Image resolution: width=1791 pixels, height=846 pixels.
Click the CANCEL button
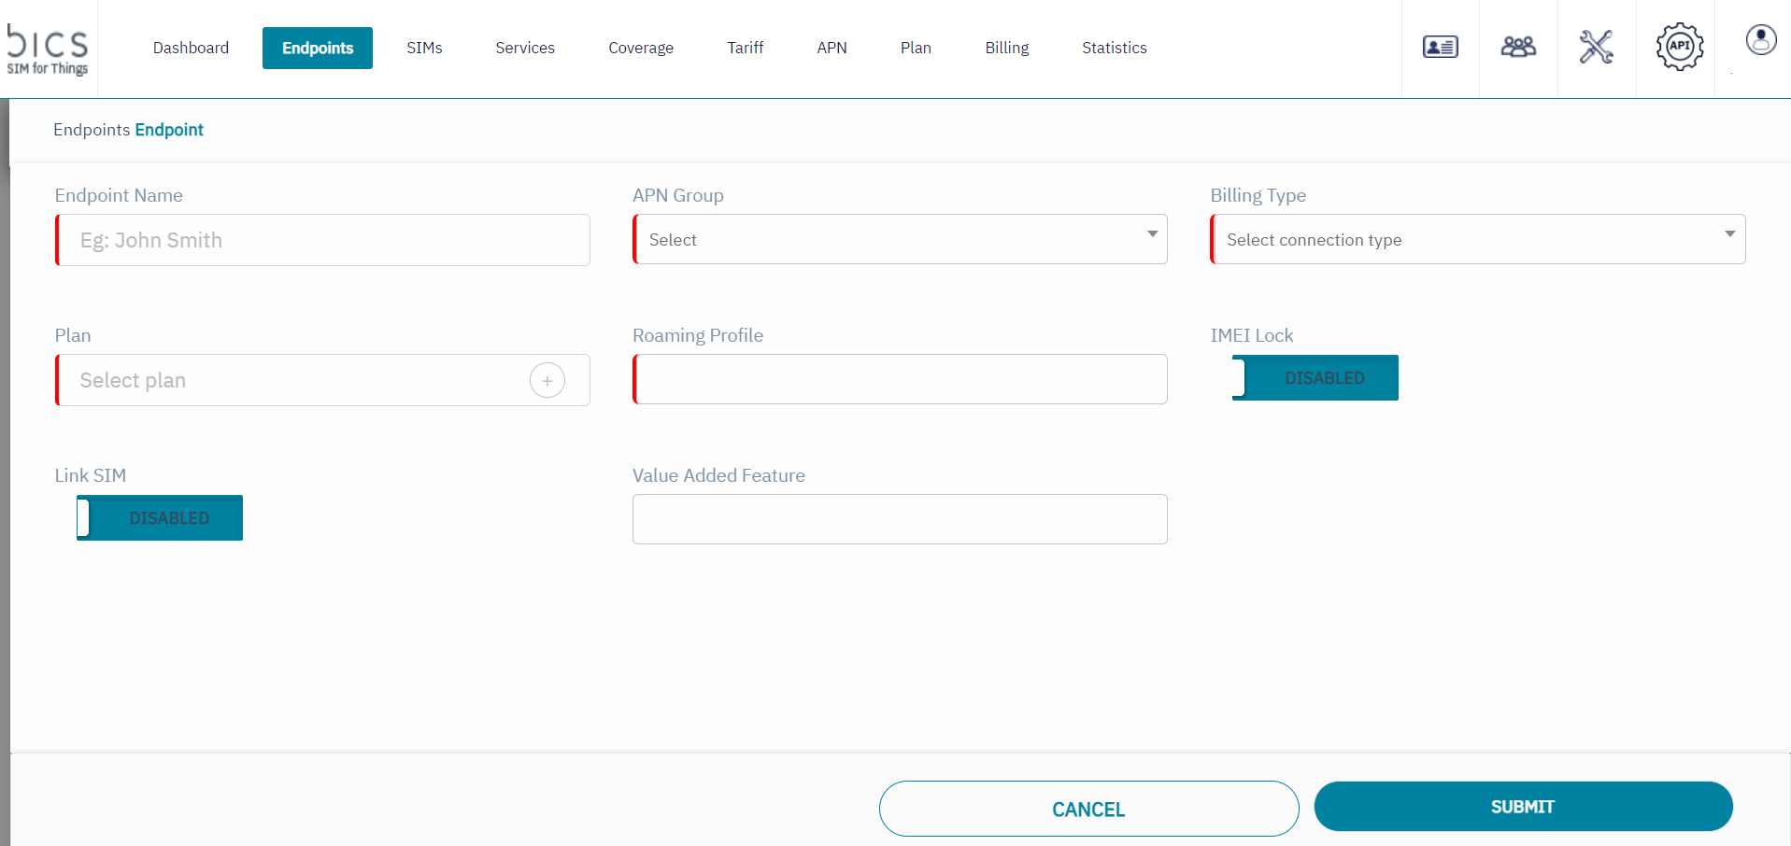(x=1088, y=809)
